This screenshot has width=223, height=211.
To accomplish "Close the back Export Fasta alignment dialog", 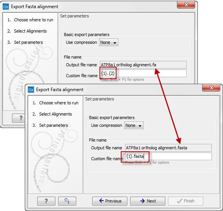I will pos(186,5).
